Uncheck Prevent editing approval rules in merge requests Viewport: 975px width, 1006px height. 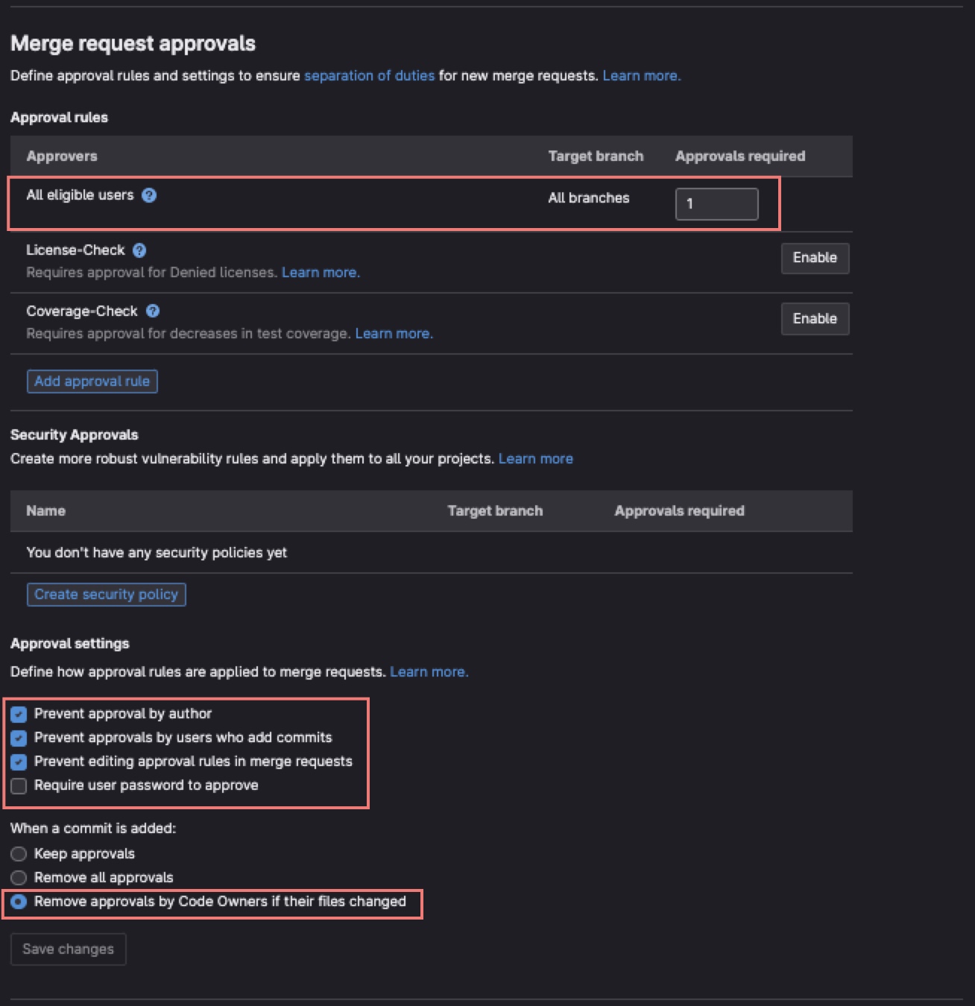tap(19, 762)
